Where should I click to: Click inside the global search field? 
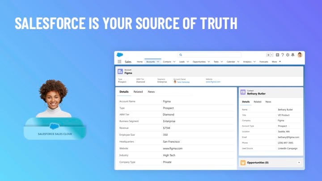pos(209,55)
